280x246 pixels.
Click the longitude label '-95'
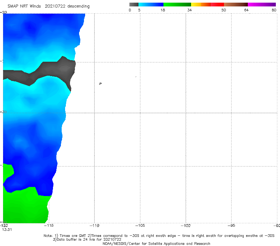click(231, 226)
